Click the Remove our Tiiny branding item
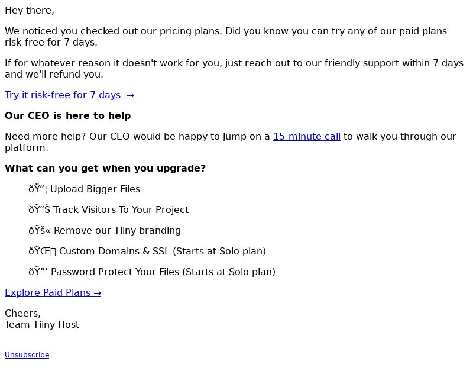473x374 pixels. (105, 231)
